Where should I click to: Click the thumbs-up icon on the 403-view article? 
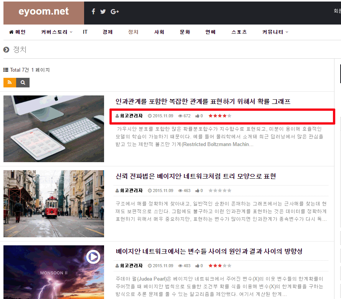[197, 266]
